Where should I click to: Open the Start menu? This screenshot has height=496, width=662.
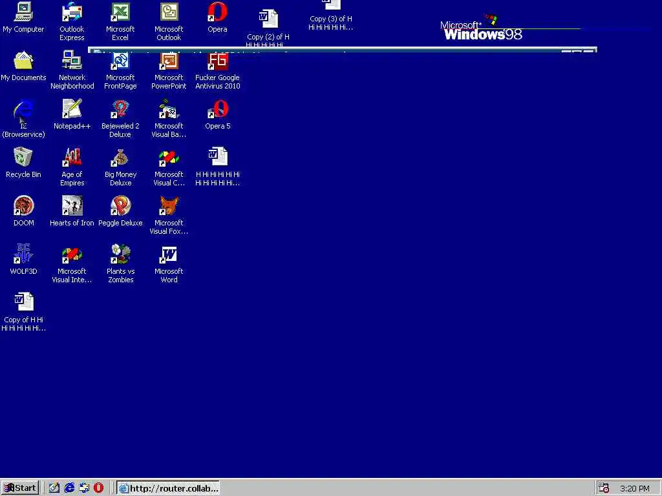[x=20, y=488]
